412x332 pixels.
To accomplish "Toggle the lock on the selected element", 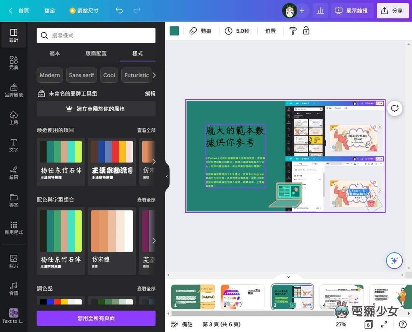I will [x=306, y=31].
